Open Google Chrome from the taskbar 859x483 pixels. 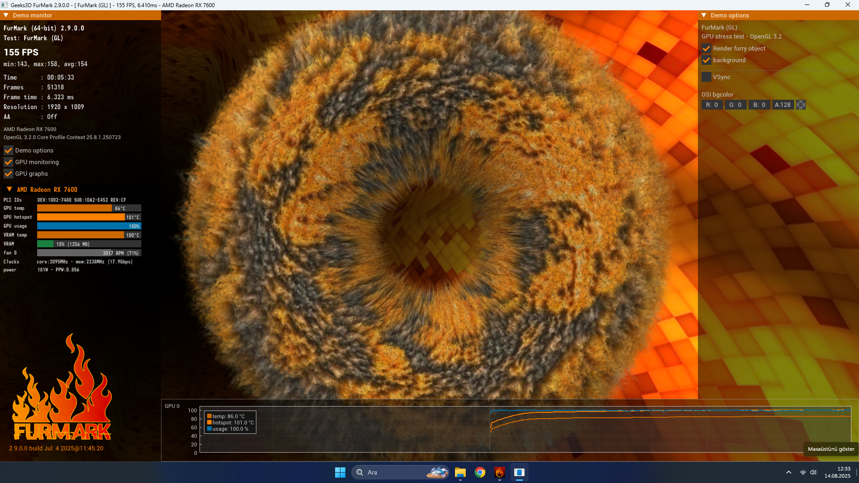click(480, 472)
